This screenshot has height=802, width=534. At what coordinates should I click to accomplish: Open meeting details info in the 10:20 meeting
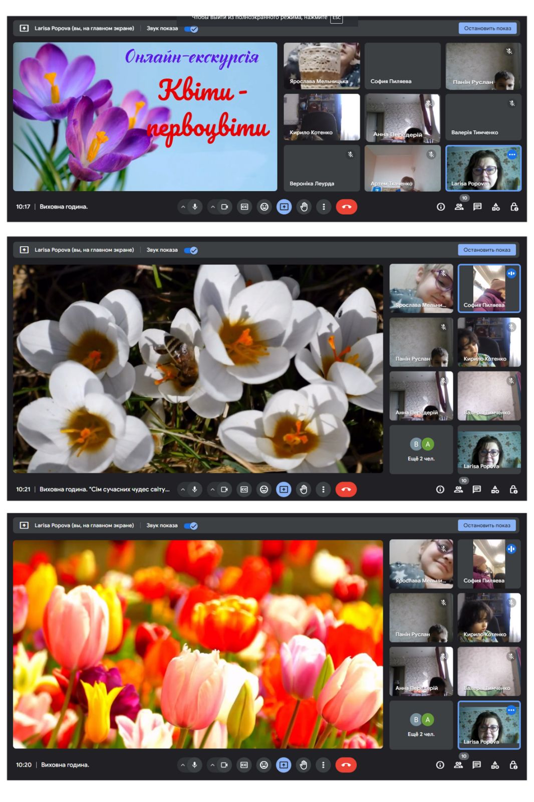pyautogui.click(x=440, y=765)
